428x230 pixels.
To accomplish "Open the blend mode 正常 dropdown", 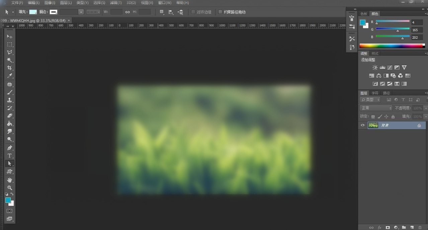I will click(x=376, y=108).
